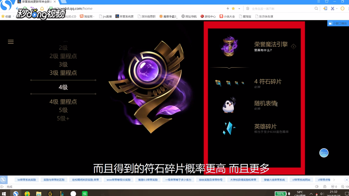Screen dimensions: 349x196
Task: Click the blue champion shard crystal icon
Action: pyautogui.click(x=229, y=128)
